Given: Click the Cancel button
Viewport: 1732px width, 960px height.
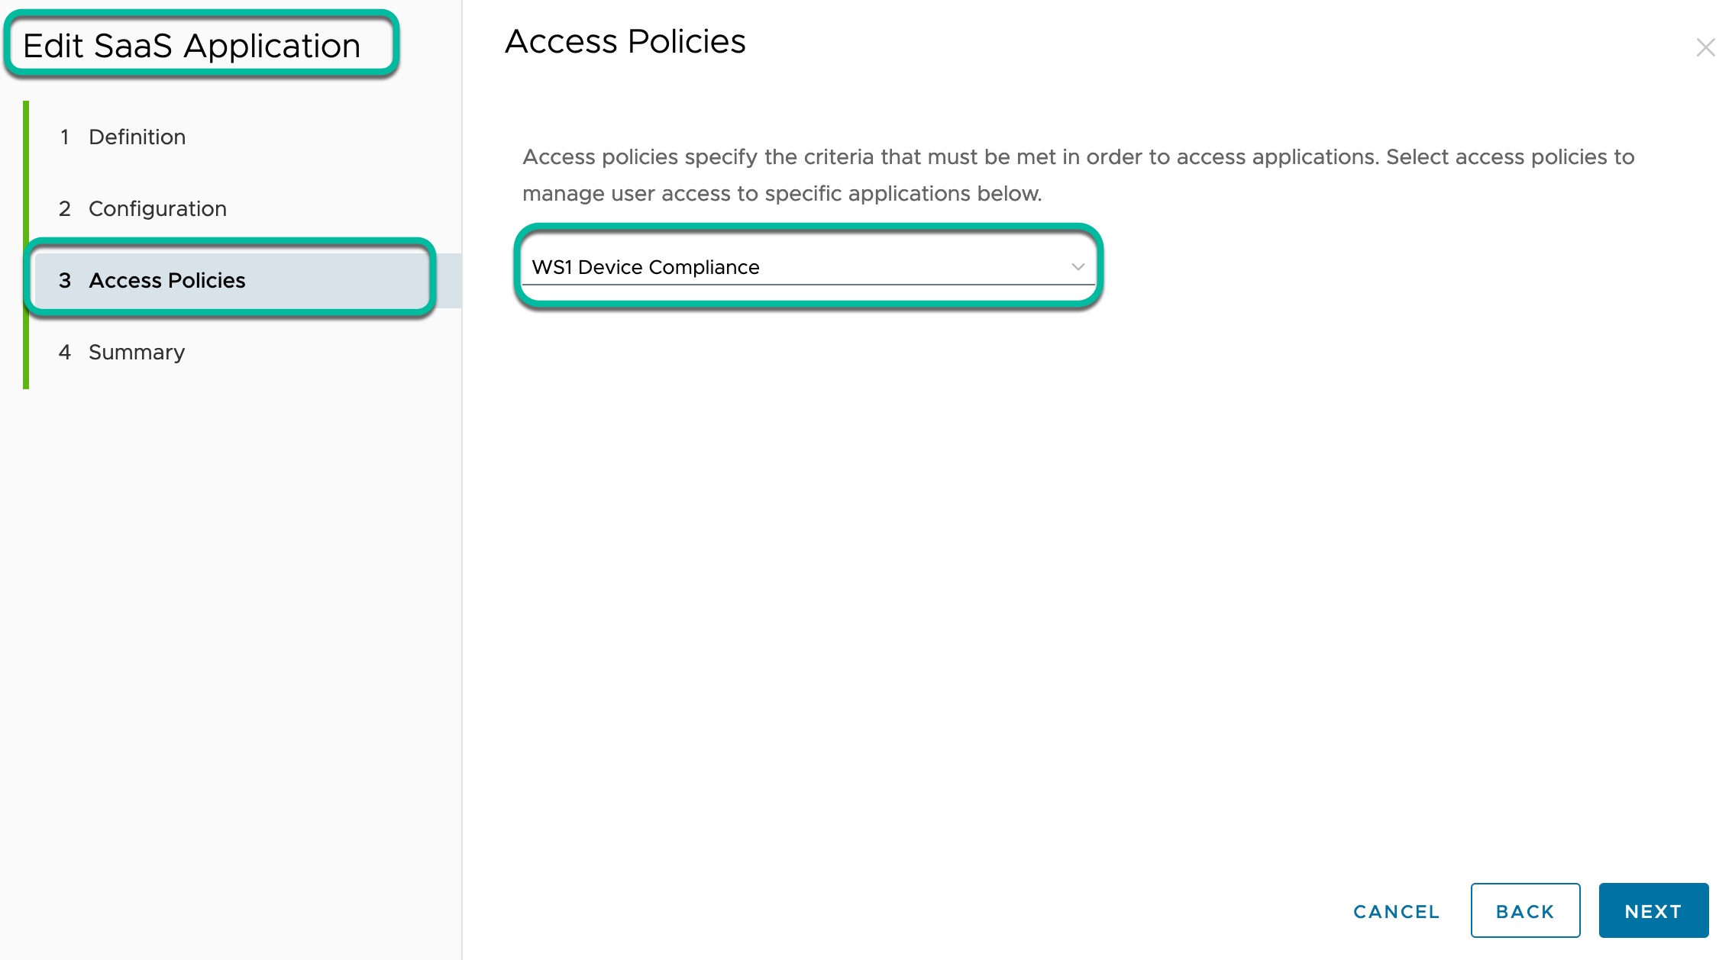Looking at the screenshot, I should pyautogui.click(x=1396, y=911).
